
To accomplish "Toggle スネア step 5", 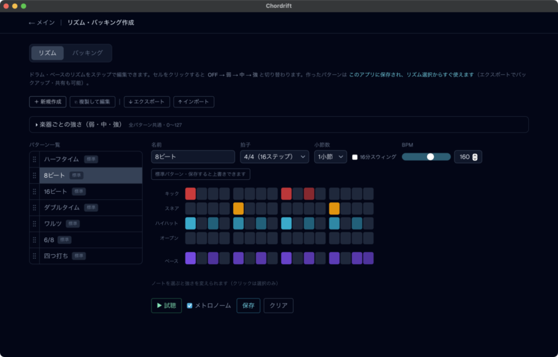I will (238, 209).
